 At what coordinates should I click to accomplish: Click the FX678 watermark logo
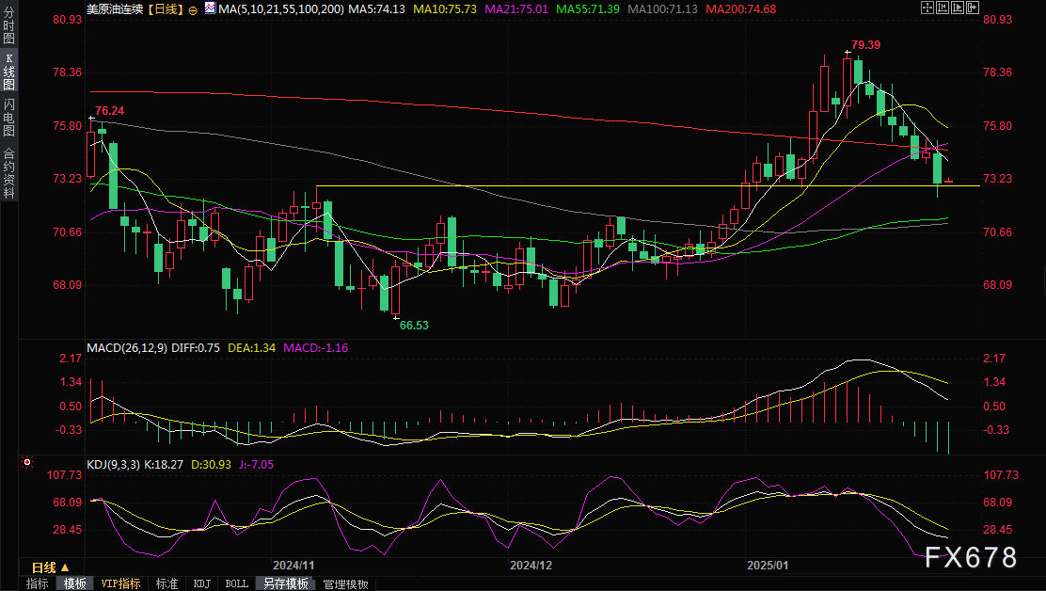[x=971, y=558]
